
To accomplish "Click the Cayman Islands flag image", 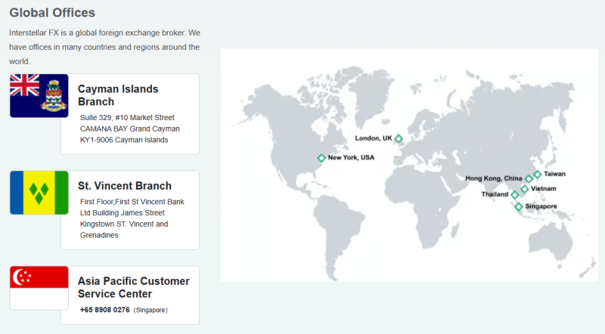I will (39, 96).
